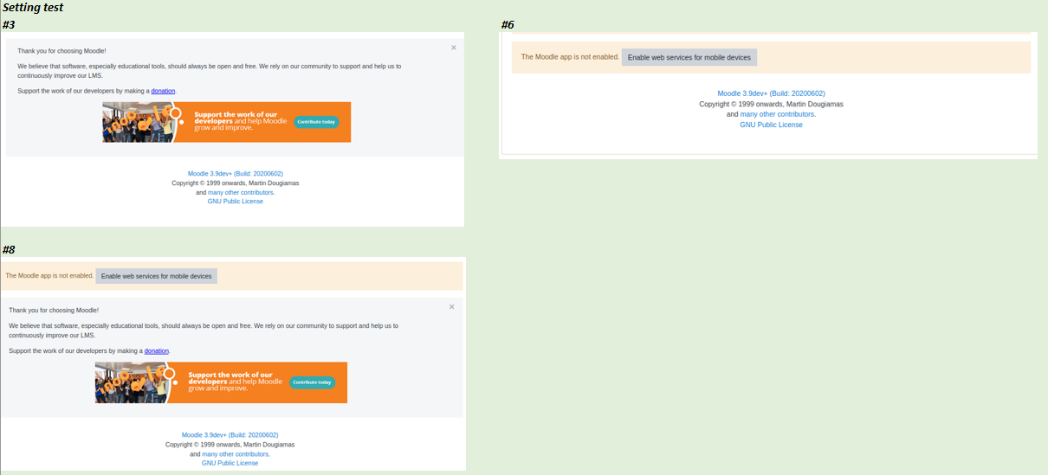Click Enable web services button in panel #6

(689, 57)
